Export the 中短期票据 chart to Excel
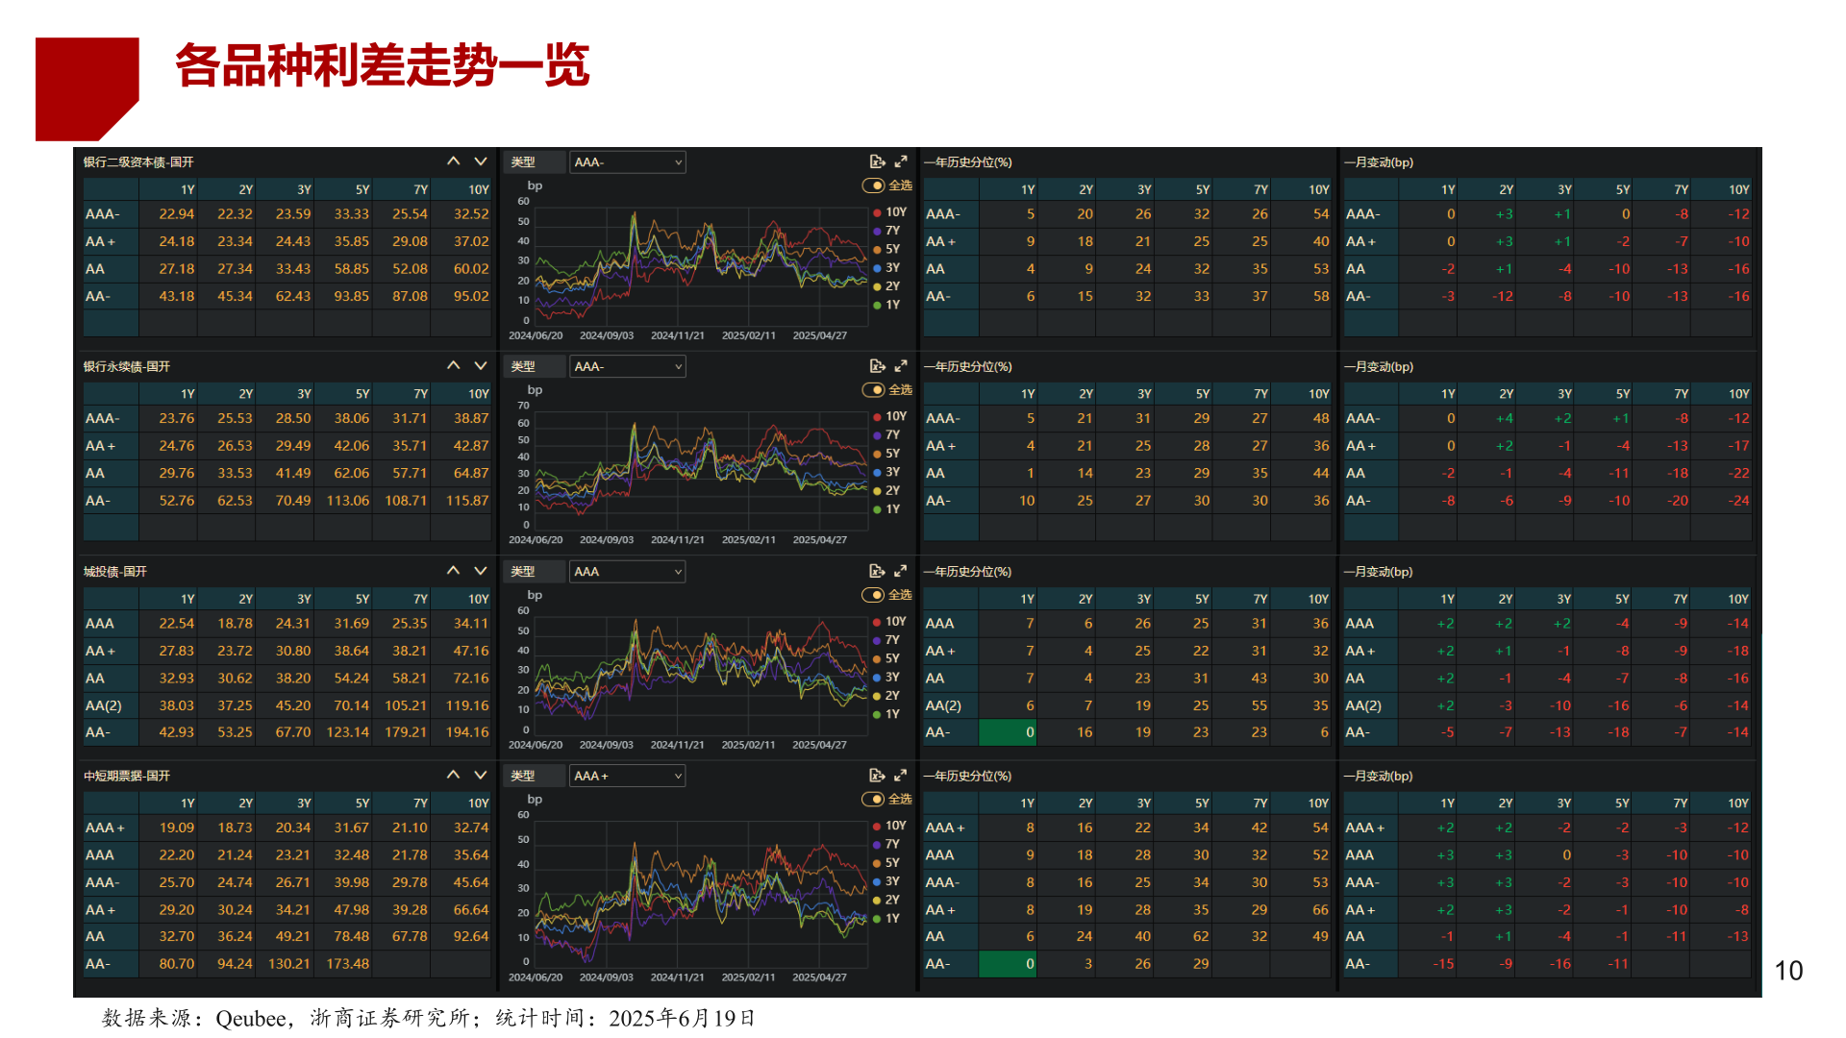The height and width of the screenshot is (1038, 1846). [877, 776]
